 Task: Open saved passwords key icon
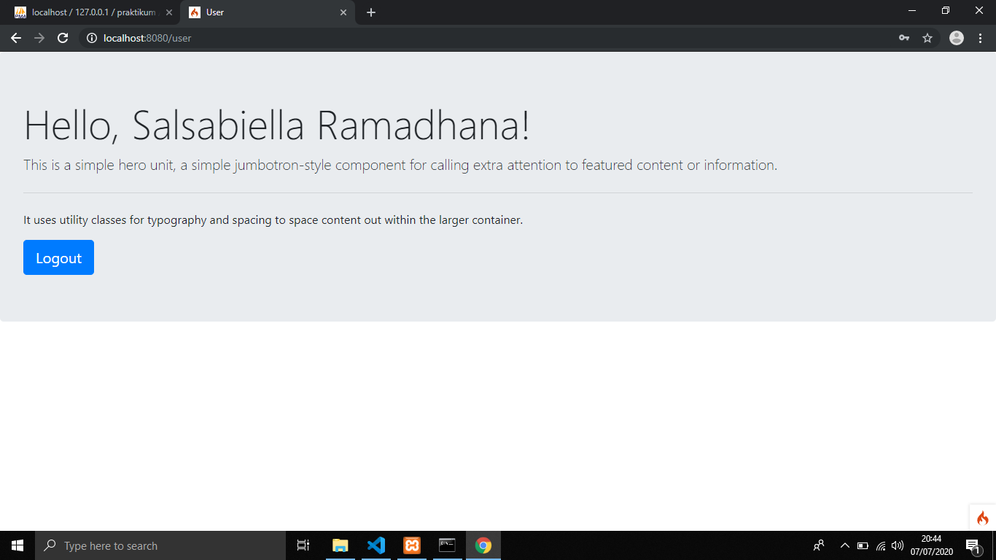pos(904,38)
